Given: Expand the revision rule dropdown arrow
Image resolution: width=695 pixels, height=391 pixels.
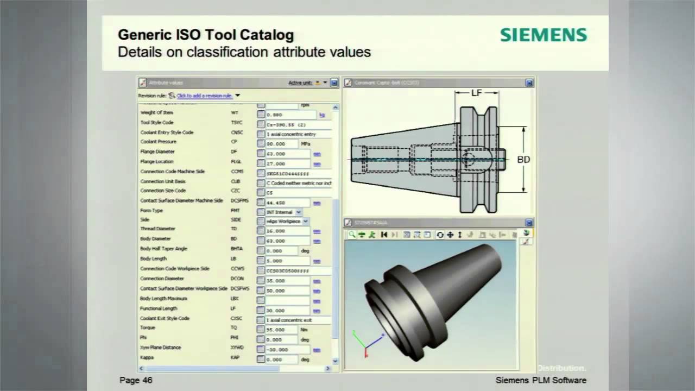Looking at the screenshot, I should click(237, 96).
